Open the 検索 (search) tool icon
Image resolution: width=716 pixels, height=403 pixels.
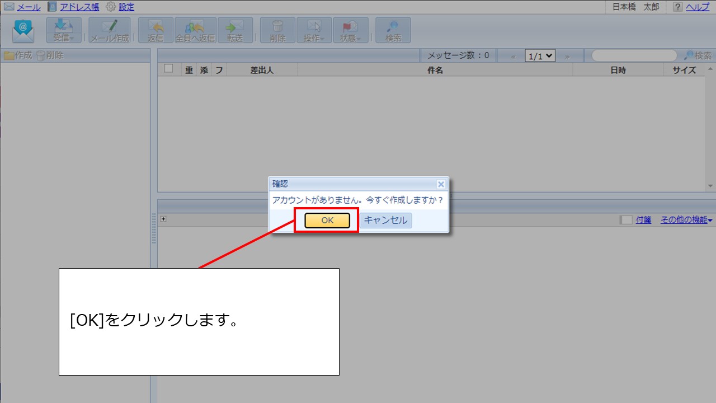point(392,30)
